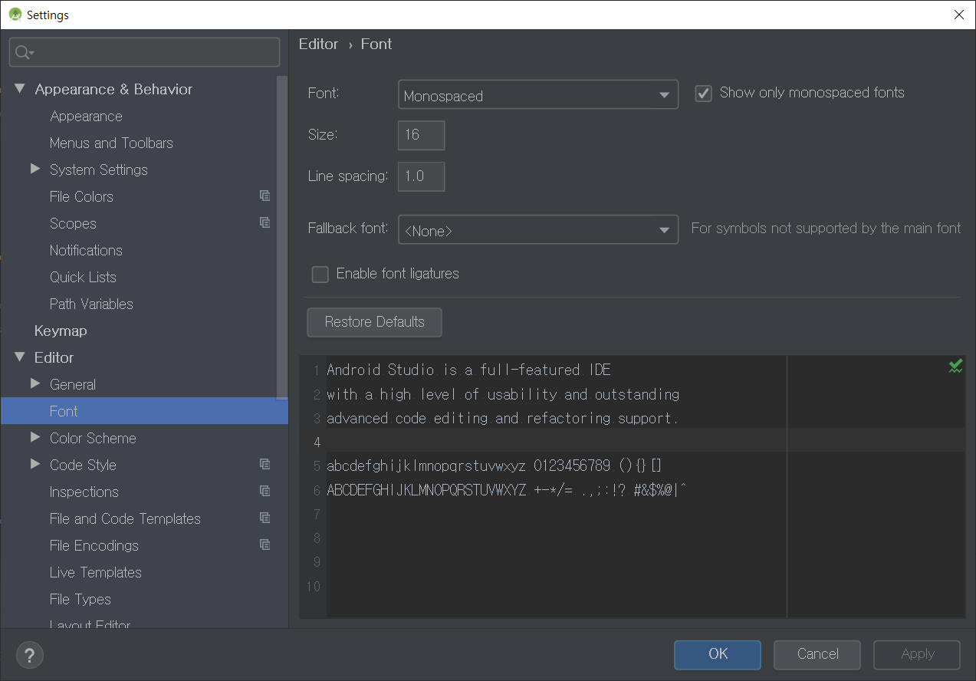
Task: Go to Notifications settings
Action: click(x=86, y=250)
